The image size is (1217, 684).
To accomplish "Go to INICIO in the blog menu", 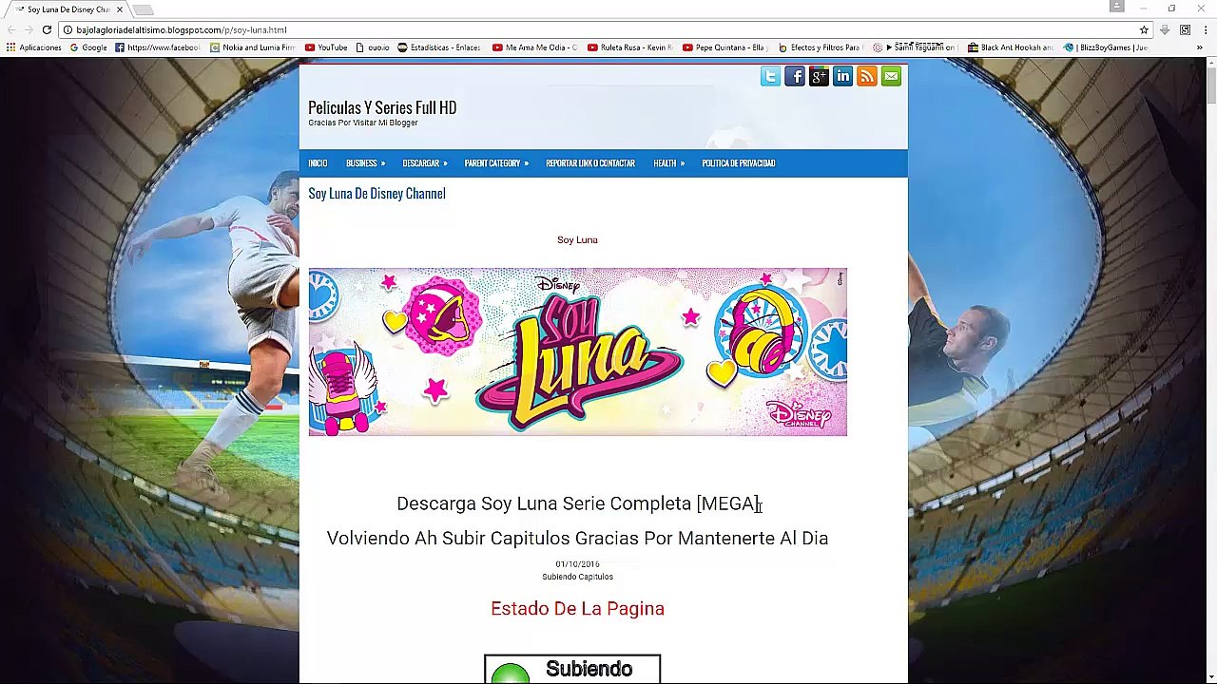I will (x=318, y=163).
